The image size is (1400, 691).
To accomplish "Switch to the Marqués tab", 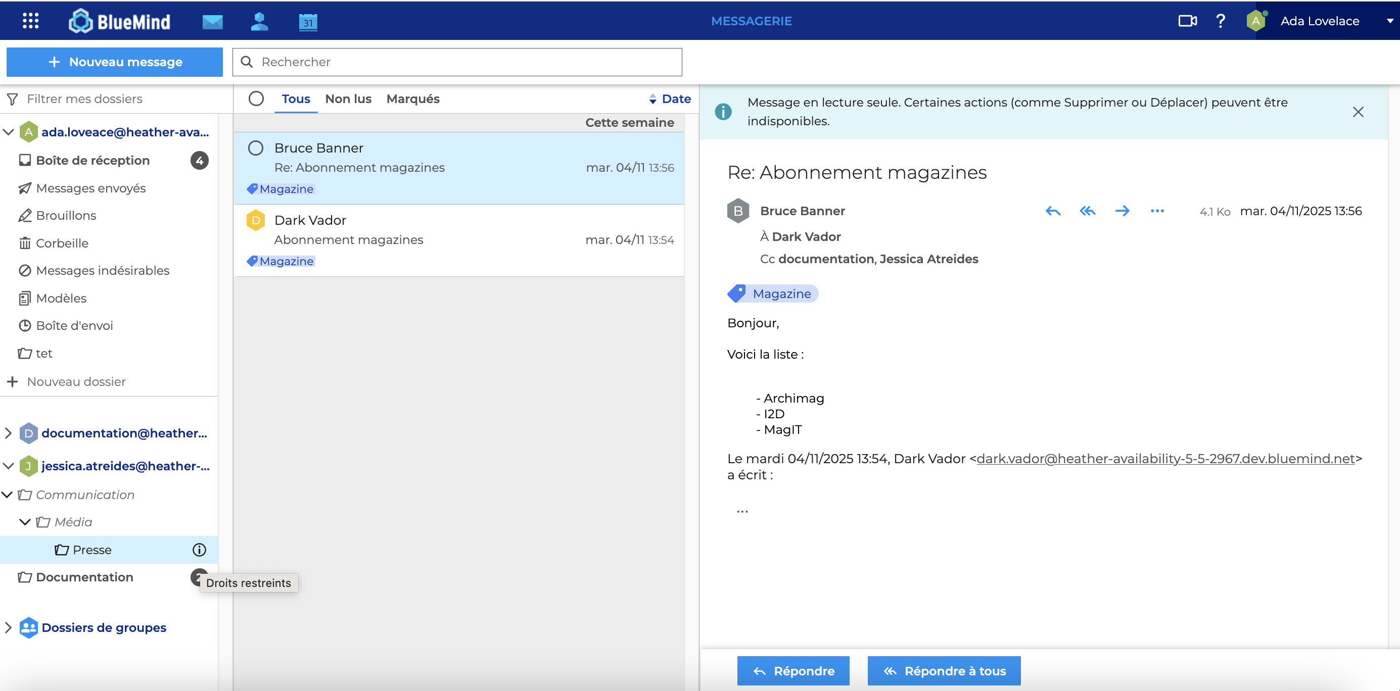I will point(412,98).
